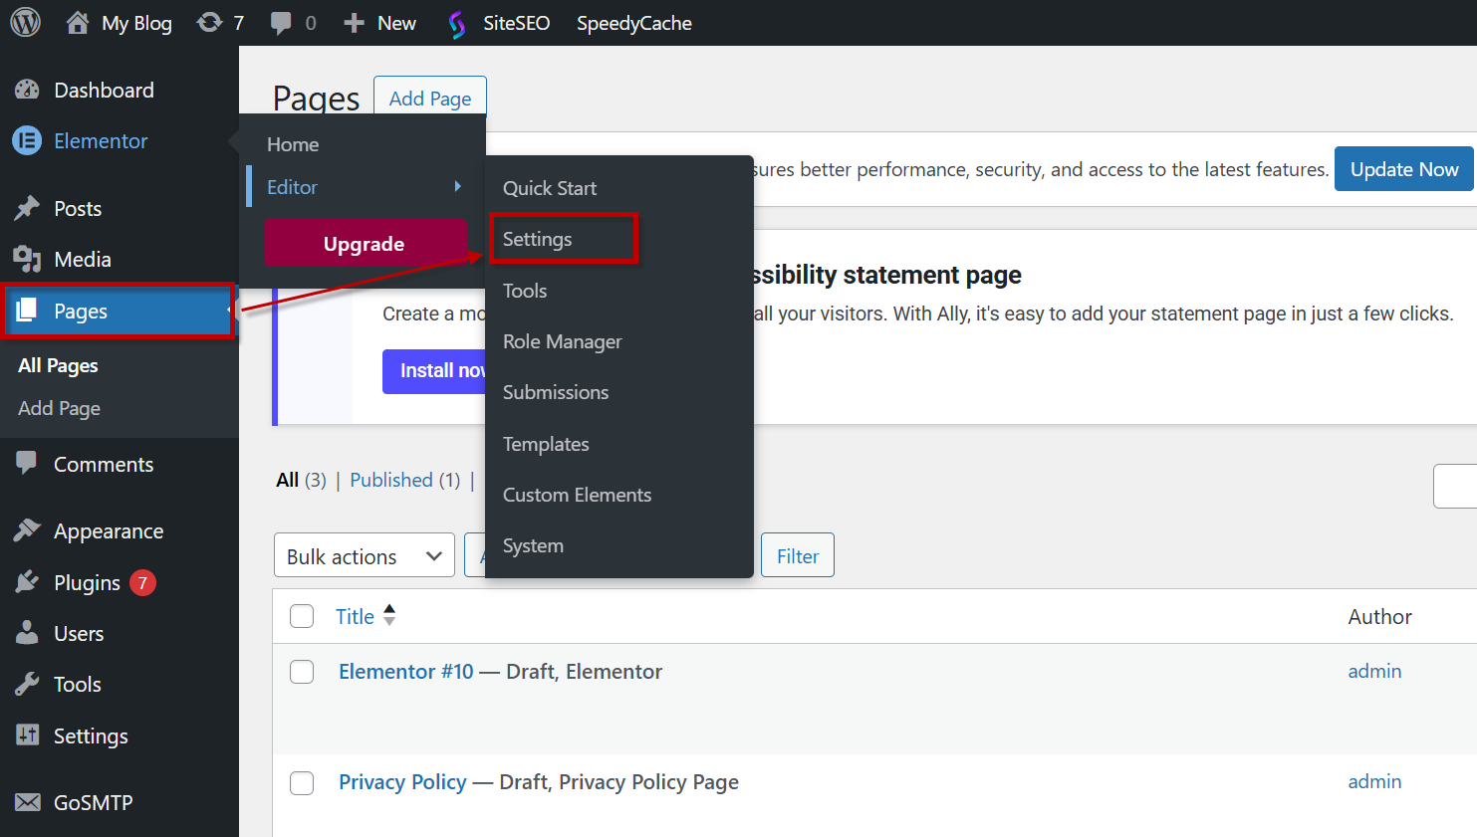Image resolution: width=1477 pixels, height=837 pixels.
Task: Sort pages using Title sort arrows
Action: 389,615
